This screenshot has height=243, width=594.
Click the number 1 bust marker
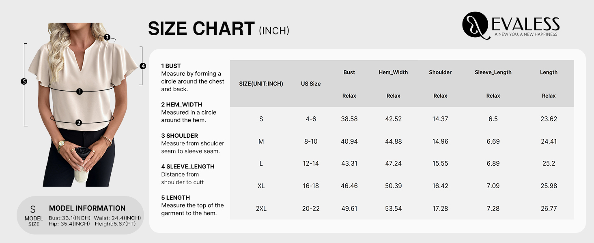pos(80,92)
